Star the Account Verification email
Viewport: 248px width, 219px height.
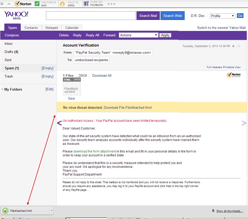click(x=239, y=46)
